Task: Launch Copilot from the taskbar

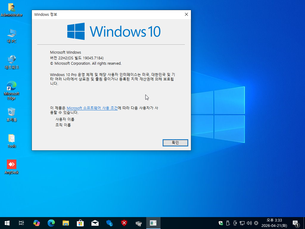Action: click(x=37, y=223)
